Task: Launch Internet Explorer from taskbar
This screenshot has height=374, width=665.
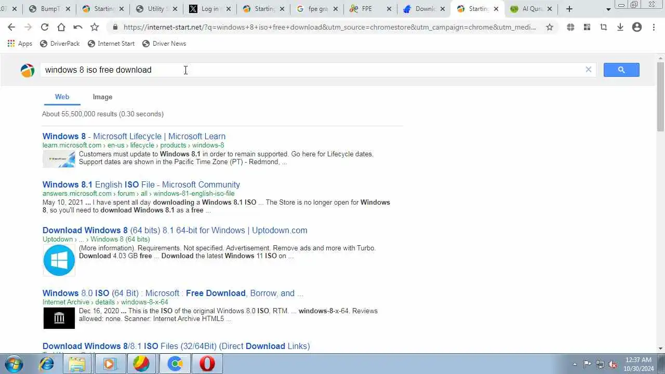Action: 47,364
